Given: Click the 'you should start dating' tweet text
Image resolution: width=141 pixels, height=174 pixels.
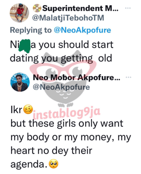Looking at the screenshot, I should click(62, 51).
